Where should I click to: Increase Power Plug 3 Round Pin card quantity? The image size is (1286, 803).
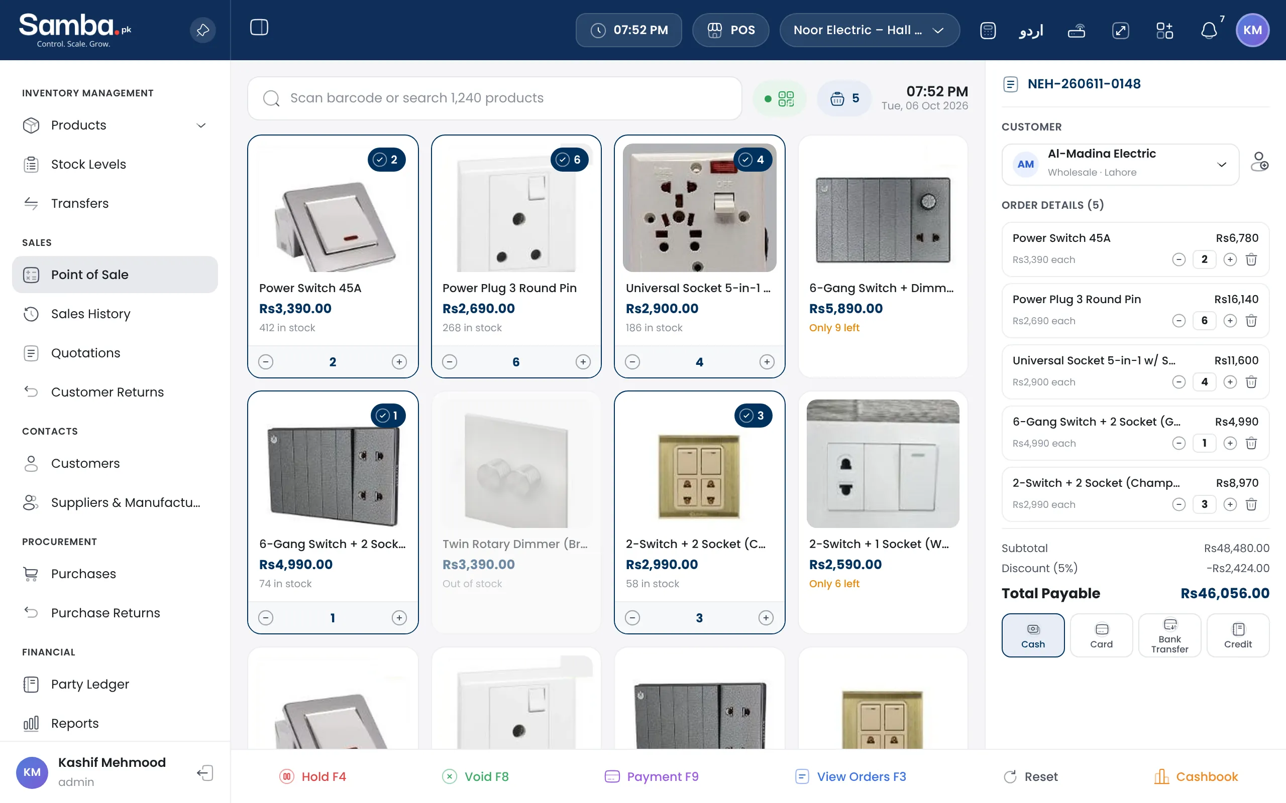tap(583, 362)
